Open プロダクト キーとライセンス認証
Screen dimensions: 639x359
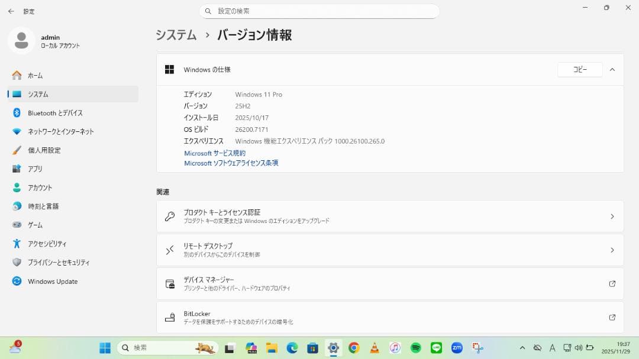click(x=390, y=216)
